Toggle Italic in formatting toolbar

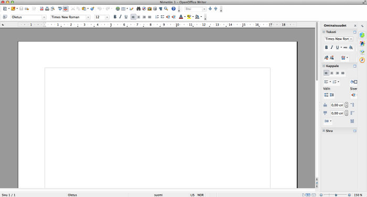coord(120,17)
